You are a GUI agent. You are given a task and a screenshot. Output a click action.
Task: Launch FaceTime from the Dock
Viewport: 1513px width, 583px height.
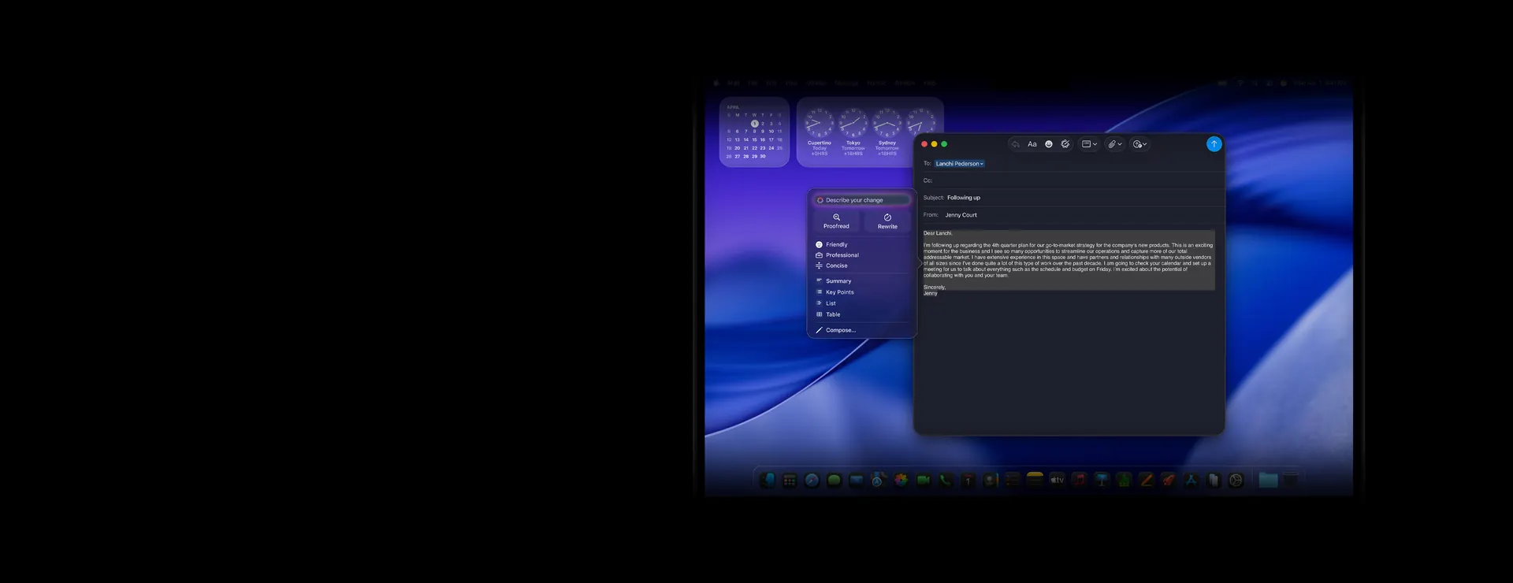click(923, 480)
